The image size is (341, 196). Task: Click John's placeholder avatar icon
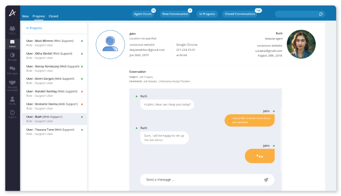tap(110, 44)
